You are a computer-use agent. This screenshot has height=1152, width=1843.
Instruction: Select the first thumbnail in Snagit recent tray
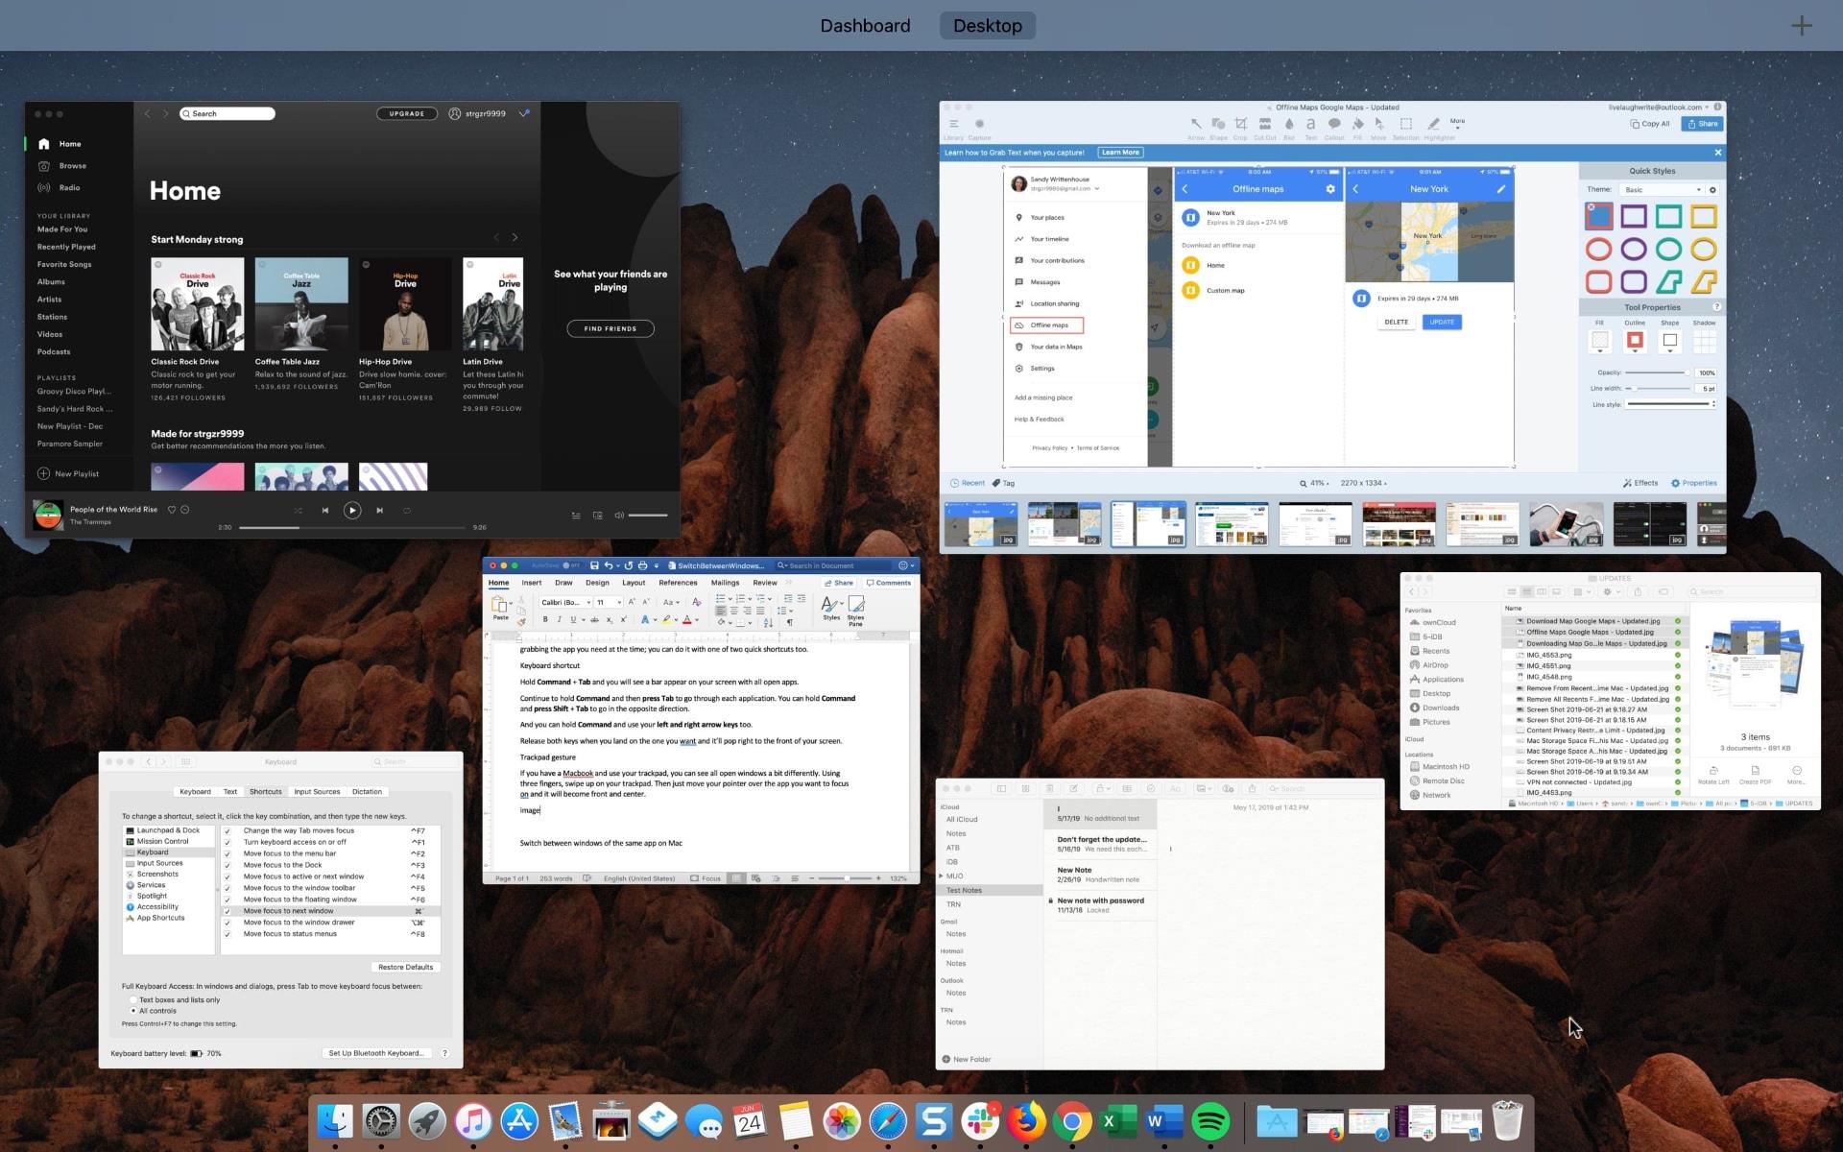tap(980, 524)
